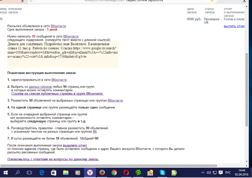Open network status in the system tray
Screen dimensions: 252x178
pos(214,173)
